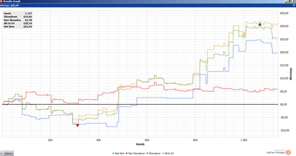Viewport: 296px width, 156px height.
Task: Click the Hands x-axis title
Action: coord(140,144)
